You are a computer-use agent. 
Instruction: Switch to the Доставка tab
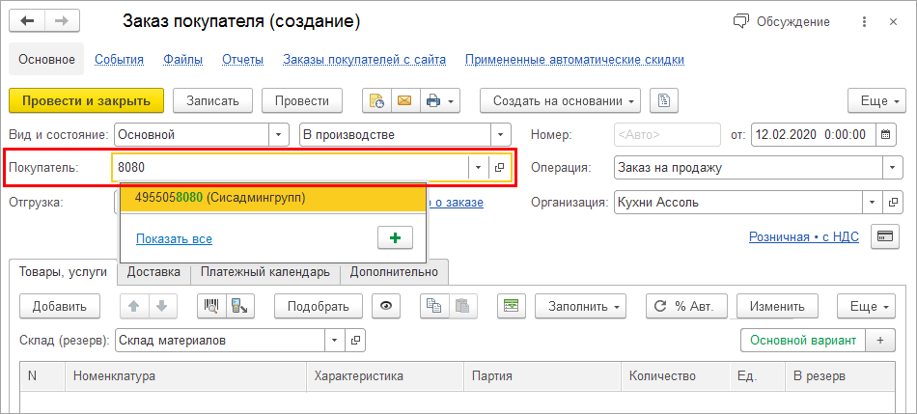click(x=153, y=271)
